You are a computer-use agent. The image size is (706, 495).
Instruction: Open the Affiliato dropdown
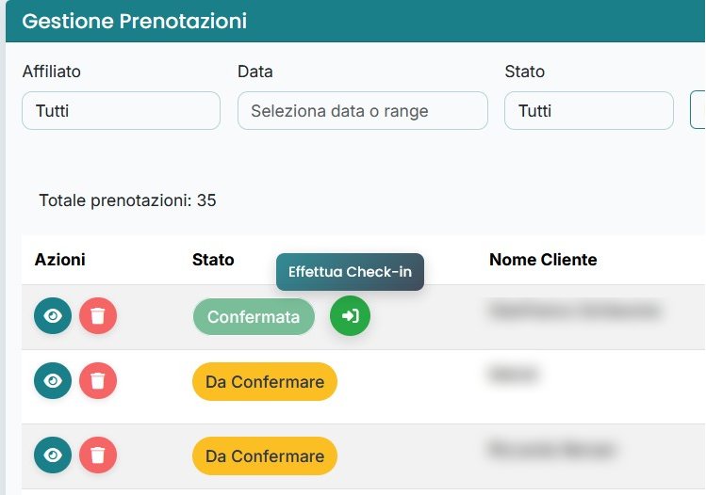121,111
